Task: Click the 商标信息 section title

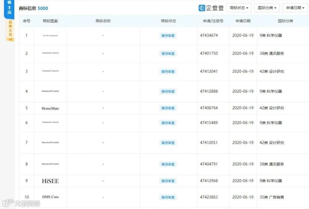Action: click(27, 8)
